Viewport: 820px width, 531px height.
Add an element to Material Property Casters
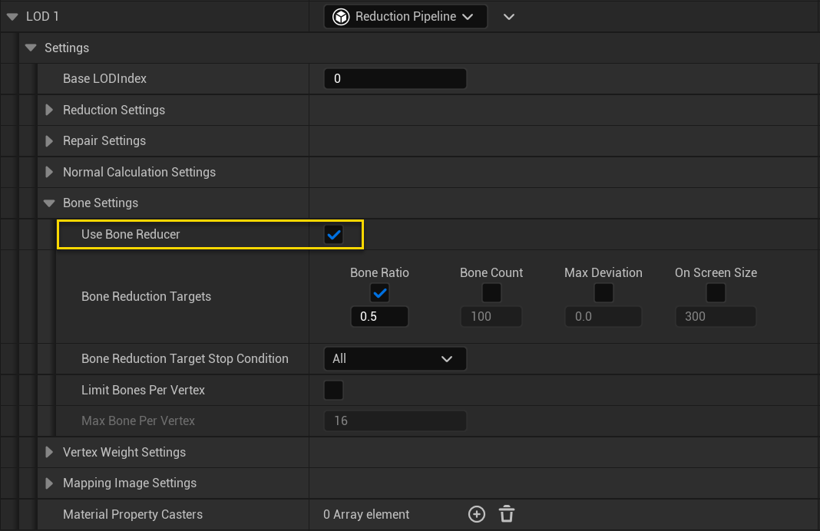(476, 514)
